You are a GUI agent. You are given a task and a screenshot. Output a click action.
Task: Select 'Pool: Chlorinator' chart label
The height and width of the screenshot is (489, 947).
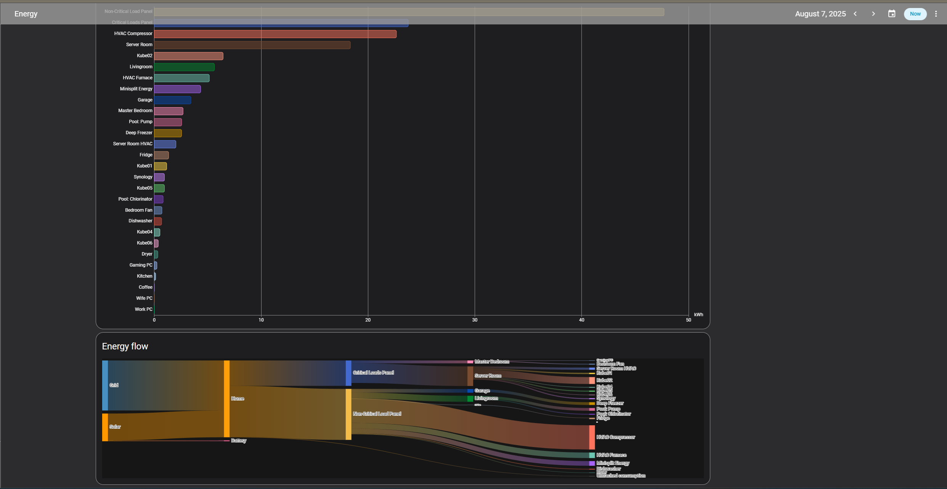click(135, 199)
